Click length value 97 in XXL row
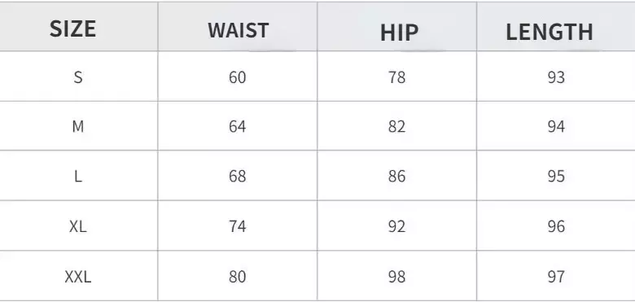The image size is (635, 302). [556, 277]
